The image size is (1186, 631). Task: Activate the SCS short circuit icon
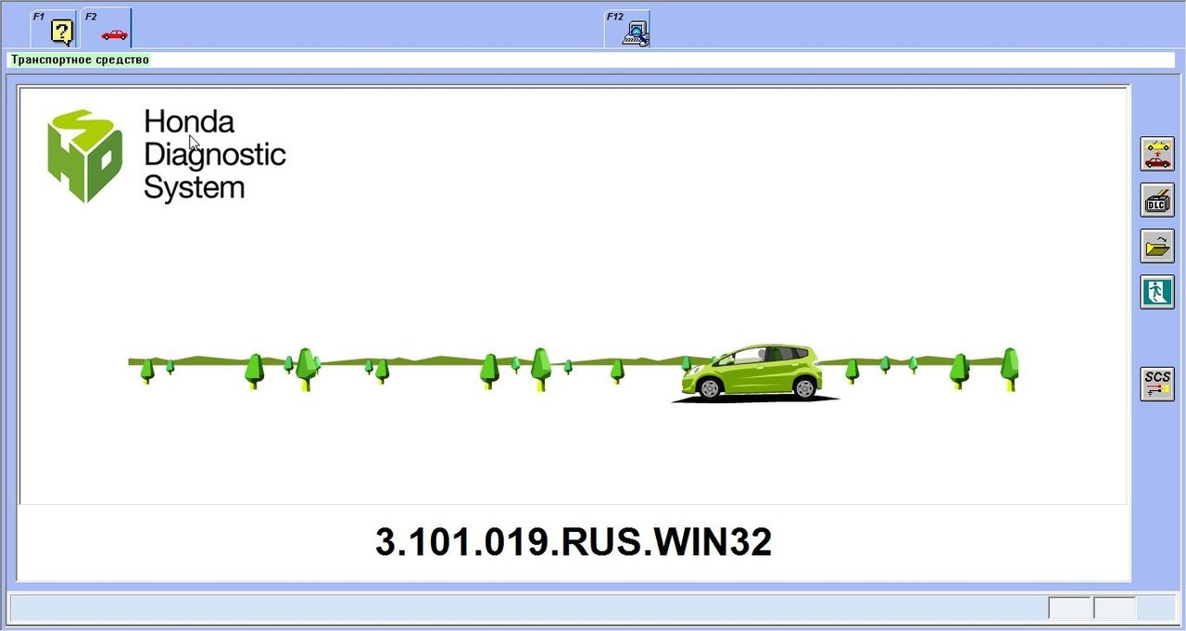[x=1157, y=384]
